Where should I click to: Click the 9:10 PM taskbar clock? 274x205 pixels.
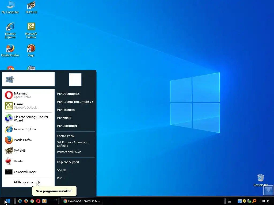click(x=264, y=201)
